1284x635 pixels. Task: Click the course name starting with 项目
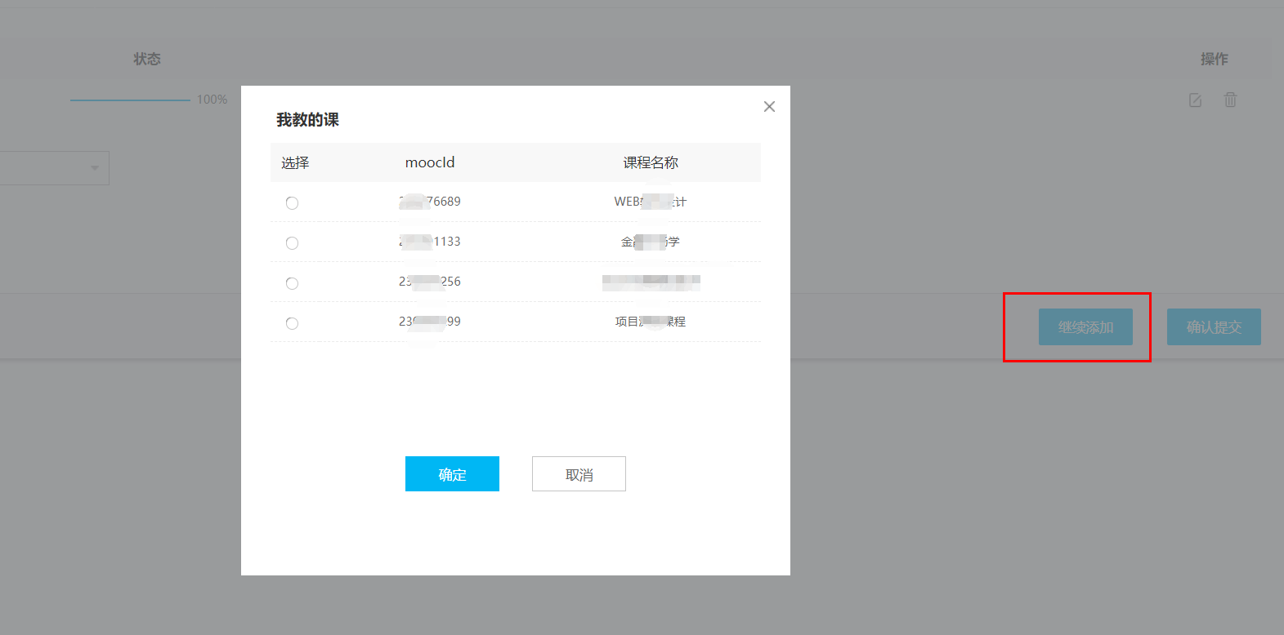pos(650,322)
